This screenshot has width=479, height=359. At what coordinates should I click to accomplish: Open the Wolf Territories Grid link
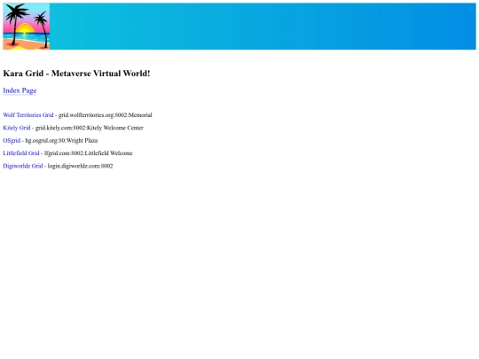(28, 115)
